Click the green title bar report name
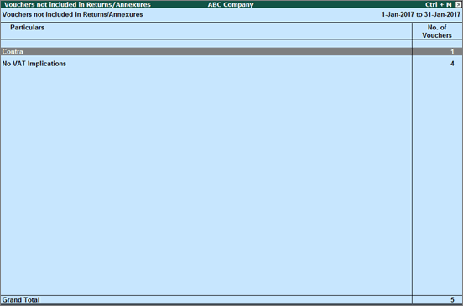Screen dimensions: 463x306 tap(77, 5)
